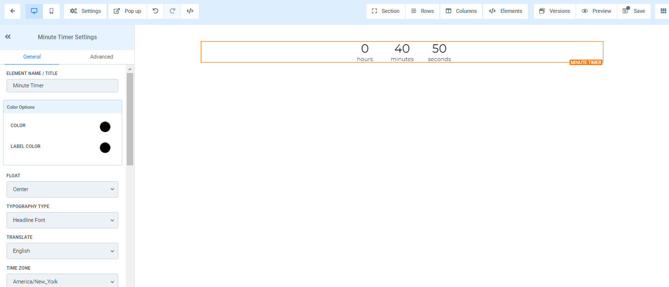Open page Settings

click(x=85, y=11)
